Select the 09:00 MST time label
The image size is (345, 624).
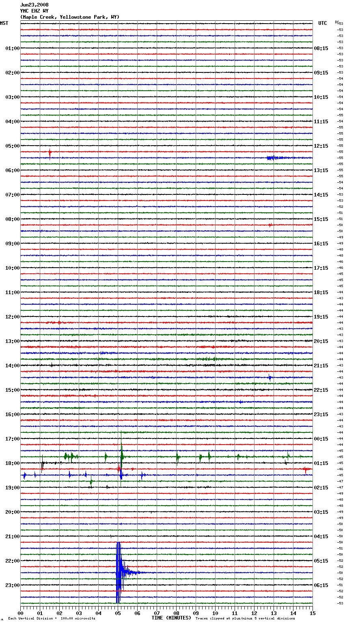13,244
